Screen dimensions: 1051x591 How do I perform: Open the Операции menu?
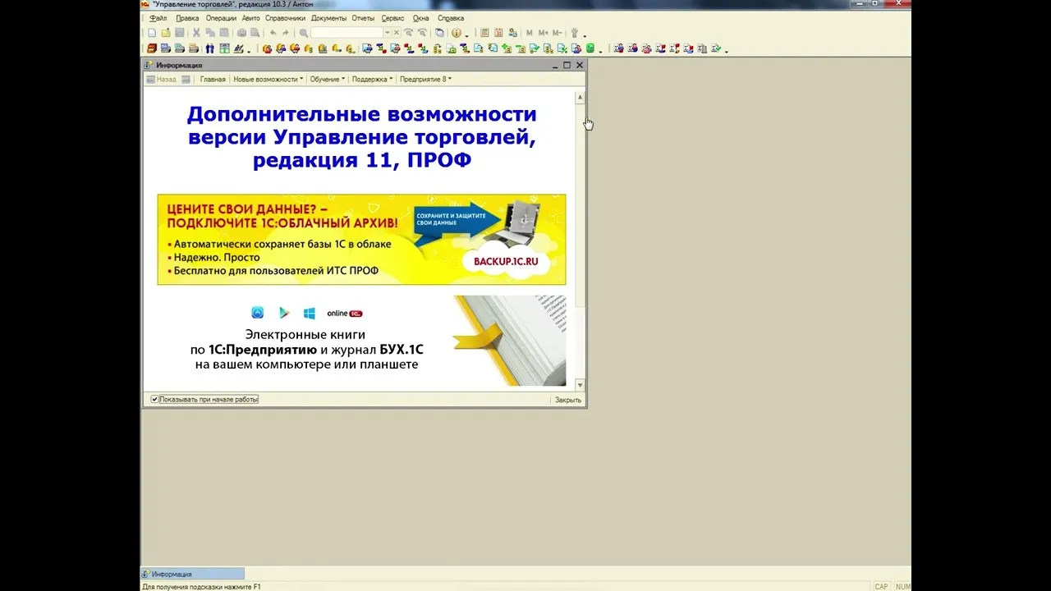[221, 18]
